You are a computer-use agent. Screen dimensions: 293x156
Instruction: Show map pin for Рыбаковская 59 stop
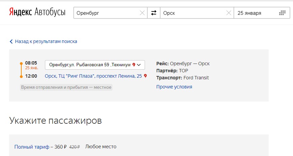click(134, 65)
